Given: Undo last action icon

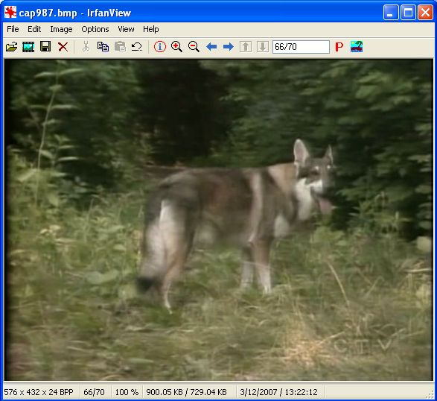Looking at the screenshot, I should (x=137, y=47).
